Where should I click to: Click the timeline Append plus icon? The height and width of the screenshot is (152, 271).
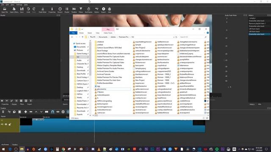(25, 112)
